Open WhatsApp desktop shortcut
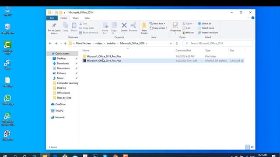Viewport: 280px width, 157px height. click(x=7, y=100)
